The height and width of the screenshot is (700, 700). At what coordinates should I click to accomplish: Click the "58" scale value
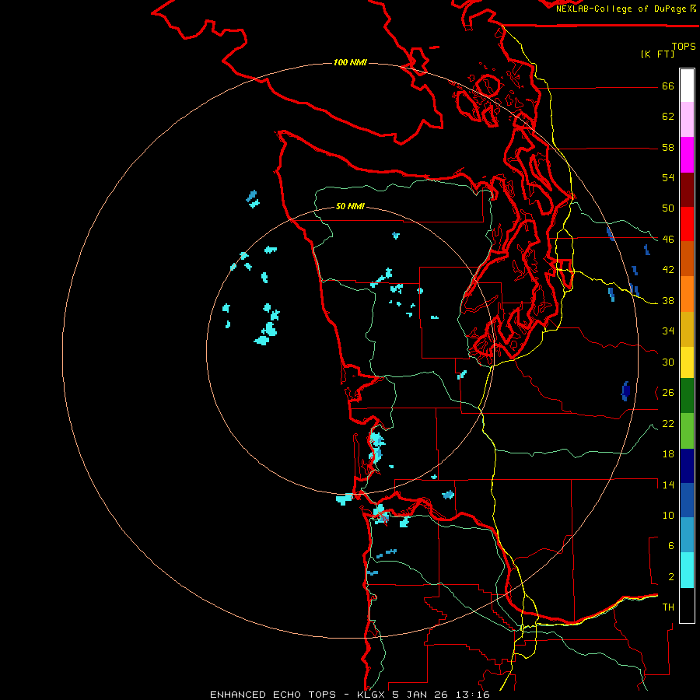pos(668,147)
